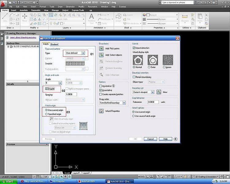This screenshot has height=184, width=230.
Task: Click Learn about drawing recovery link
Action: [23, 37]
